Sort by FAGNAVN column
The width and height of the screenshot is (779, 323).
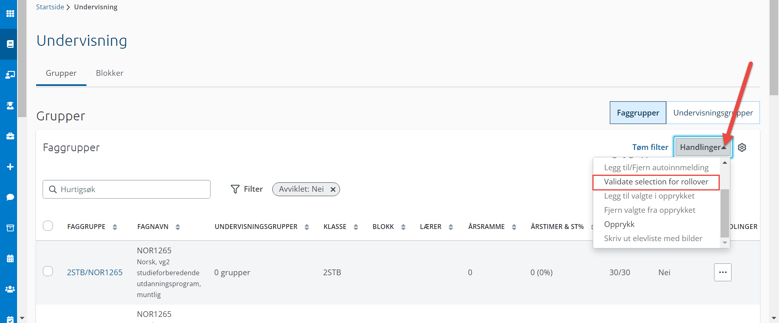(x=178, y=227)
